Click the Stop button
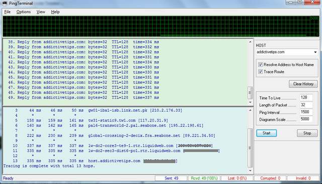The image size is (322, 184). (x=307, y=133)
